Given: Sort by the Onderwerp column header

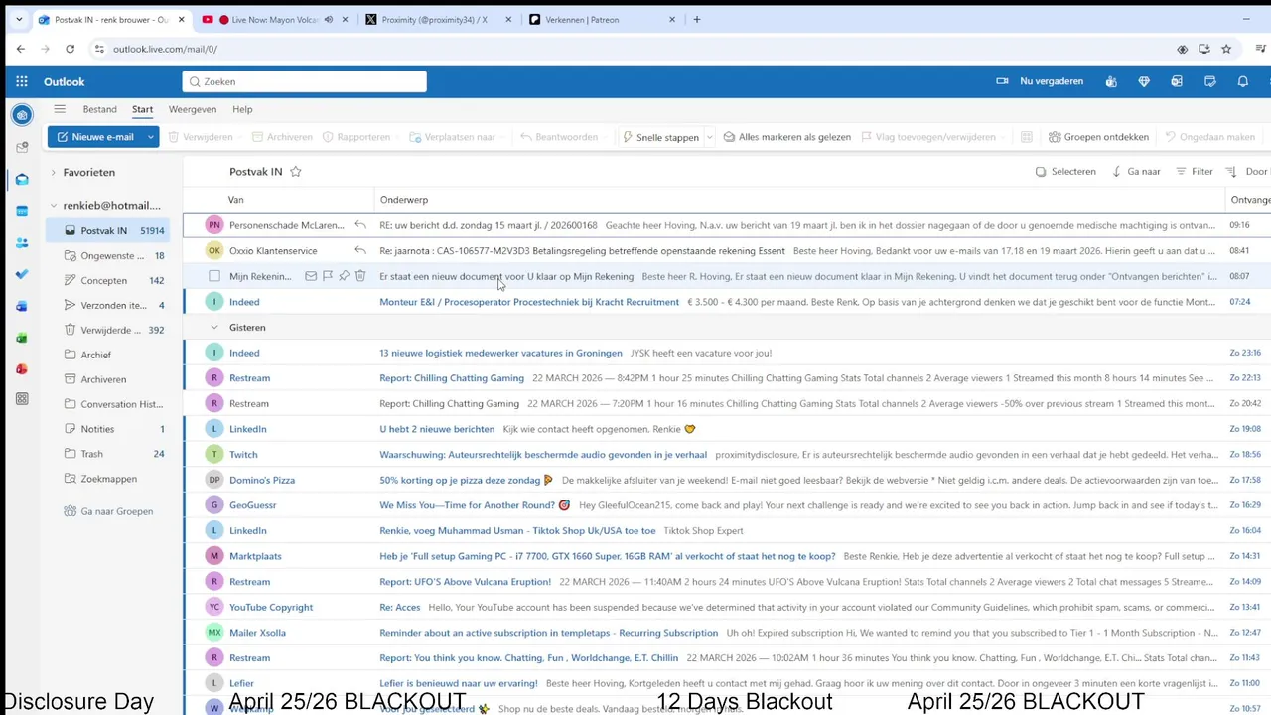Looking at the screenshot, I should click(x=404, y=200).
